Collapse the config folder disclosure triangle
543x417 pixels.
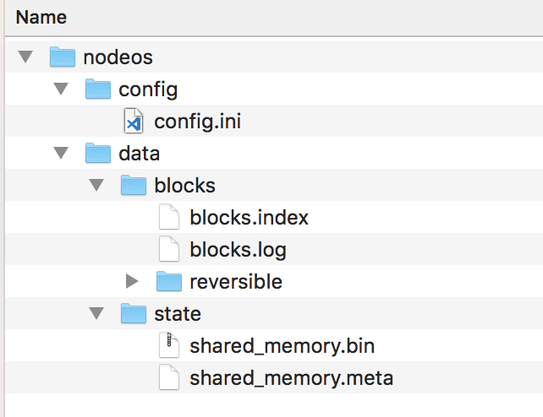[x=61, y=89]
